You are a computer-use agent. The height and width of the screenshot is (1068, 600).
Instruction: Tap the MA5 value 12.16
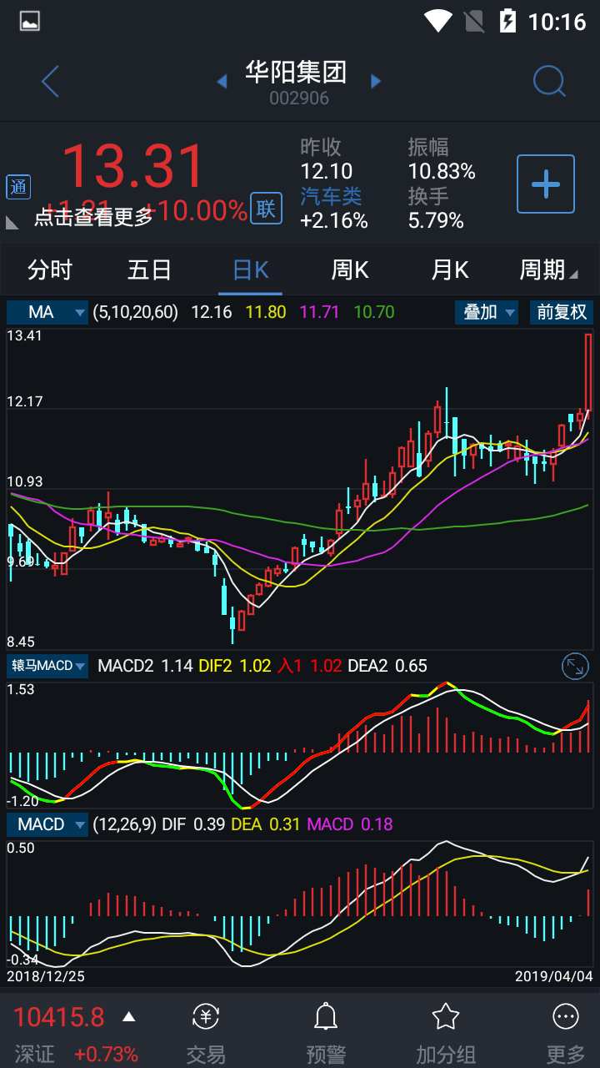point(212,312)
